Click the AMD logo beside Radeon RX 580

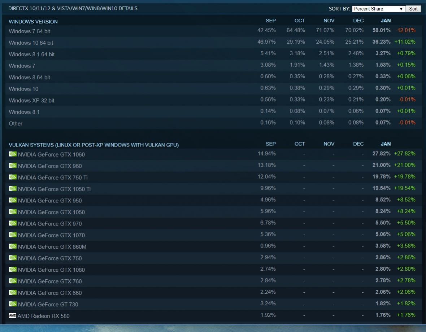coord(13,315)
